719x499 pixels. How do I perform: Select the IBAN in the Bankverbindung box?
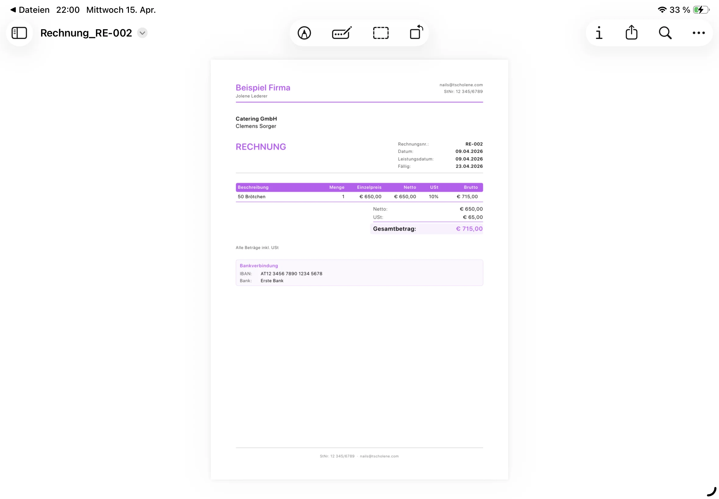(x=291, y=273)
